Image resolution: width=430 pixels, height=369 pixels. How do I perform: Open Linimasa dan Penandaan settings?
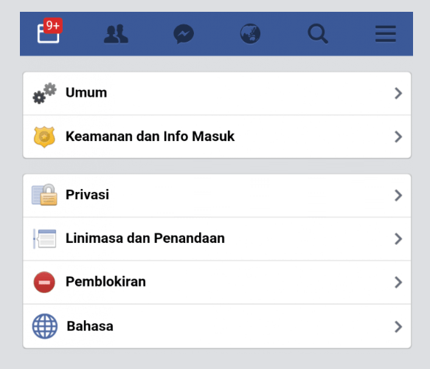(217, 238)
